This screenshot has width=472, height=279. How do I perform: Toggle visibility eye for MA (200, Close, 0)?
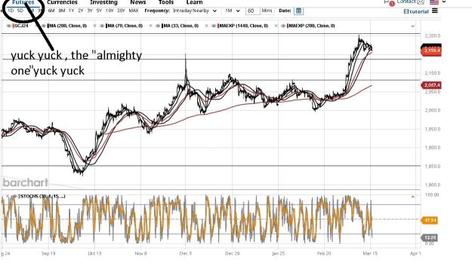tap(45, 26)
